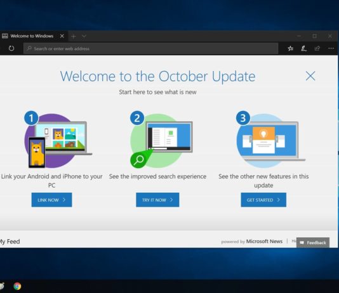Click the tab page icon beside Welcome to Windows
Viewport: 339px width, 293px height.
point(4,36)
